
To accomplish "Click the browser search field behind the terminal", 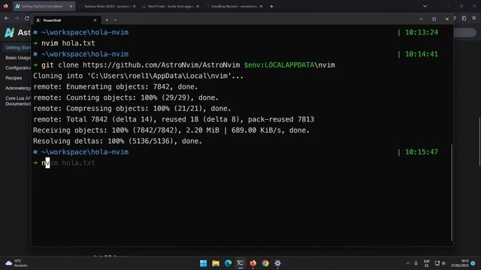I will (x=465, y=33).
